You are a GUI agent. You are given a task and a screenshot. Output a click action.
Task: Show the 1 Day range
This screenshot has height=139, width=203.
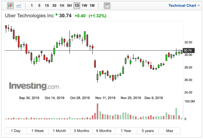tap(16, 131)
